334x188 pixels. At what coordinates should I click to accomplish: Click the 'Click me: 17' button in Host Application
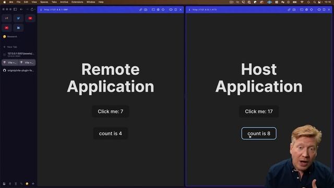coord(259,111)
